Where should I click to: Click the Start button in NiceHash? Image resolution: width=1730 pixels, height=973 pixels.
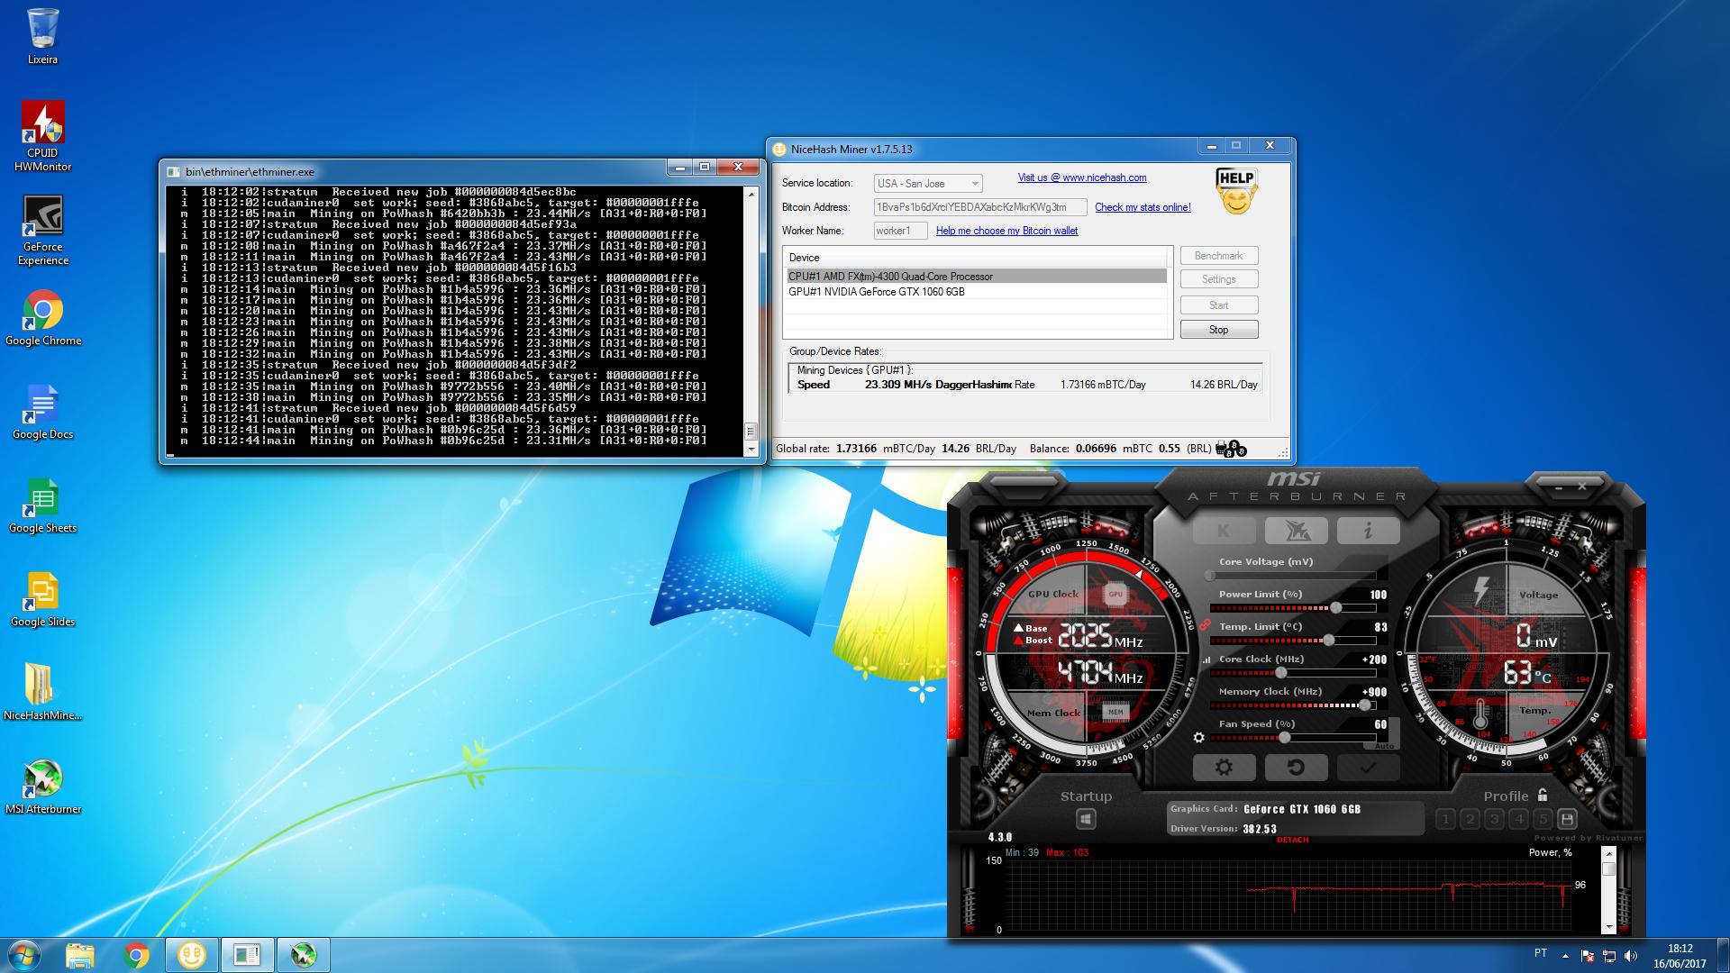tap(1219, 305)
